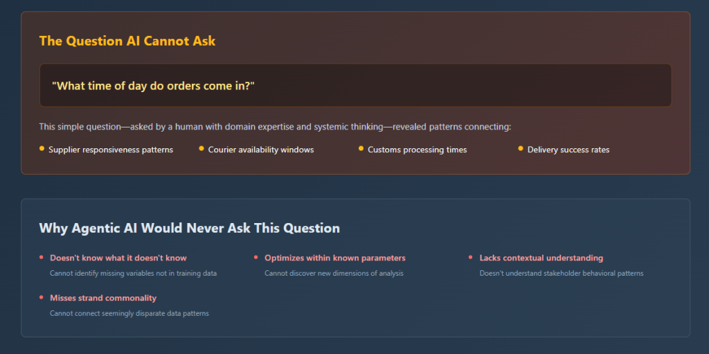Click the "Cannot connect seemingly disparate data patterns" description
The height and width of the screenshot is (354, 709).
[x=129, y=313]
